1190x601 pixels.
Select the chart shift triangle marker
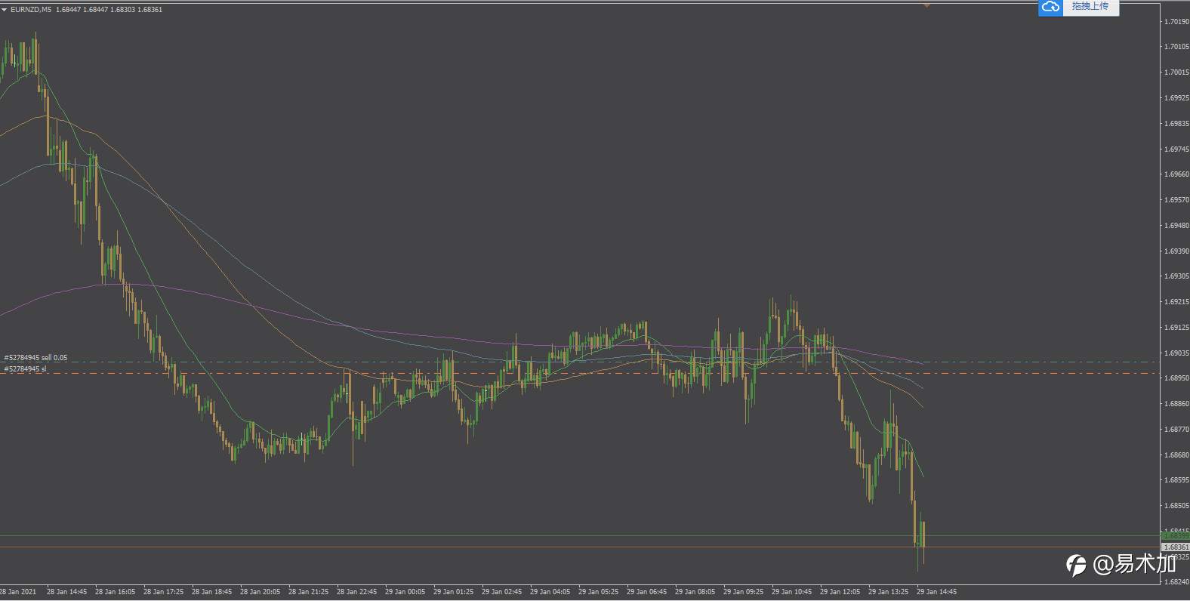(926, 5)
